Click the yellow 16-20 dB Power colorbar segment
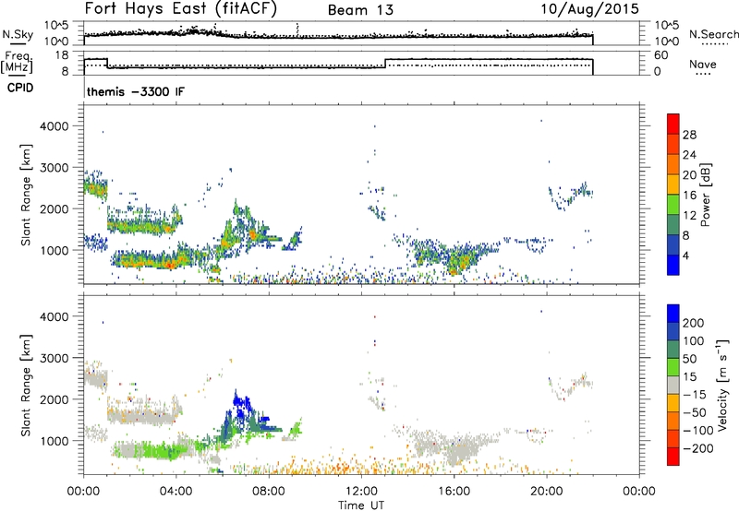Image resolution: width=739 pixels, height=511 pixels. tap(673, 184)
